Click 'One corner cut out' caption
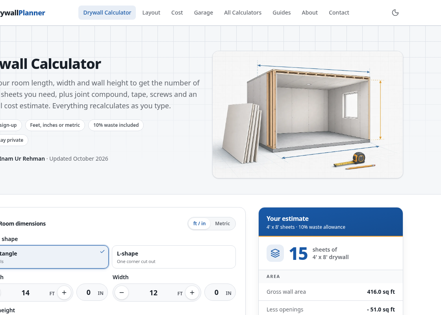 pyautogui.click(x=136, y=261)
